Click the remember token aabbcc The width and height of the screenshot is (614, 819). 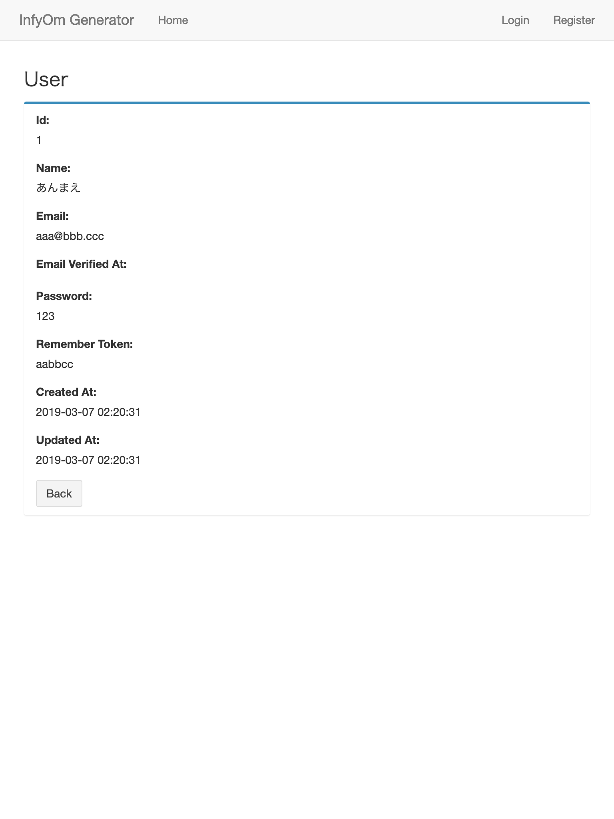[55, 364]
